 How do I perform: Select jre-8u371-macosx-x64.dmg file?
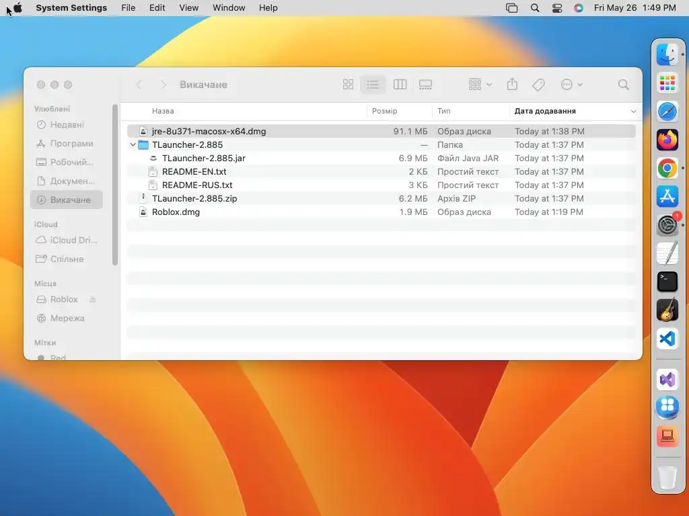[381, 131]
